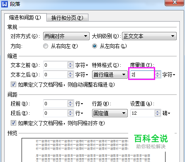The image size is (185, 162).
Task: Open the 大纲级别 dropdown showing 正文文本
Action: [x=149, y=36]
